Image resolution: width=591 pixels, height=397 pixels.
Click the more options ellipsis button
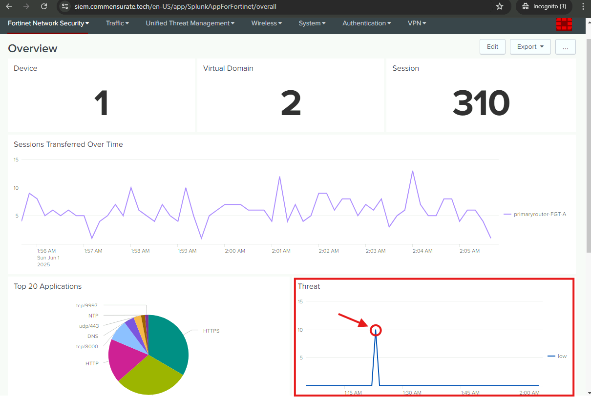click(565, 47)
